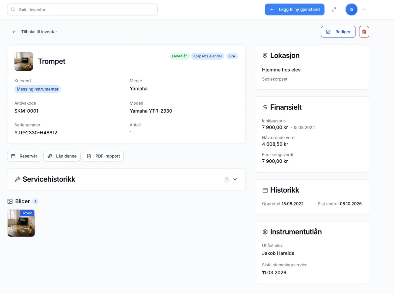Expand the Servicehistorikk section chevron
This screenshot has height=294, width=395.
(235, 179)
